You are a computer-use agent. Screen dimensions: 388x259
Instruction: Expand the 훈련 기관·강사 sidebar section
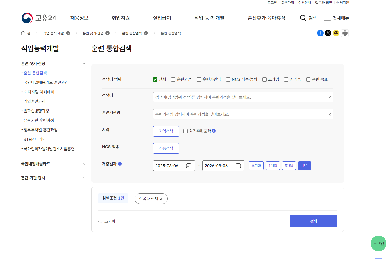[x=84, y=178]
